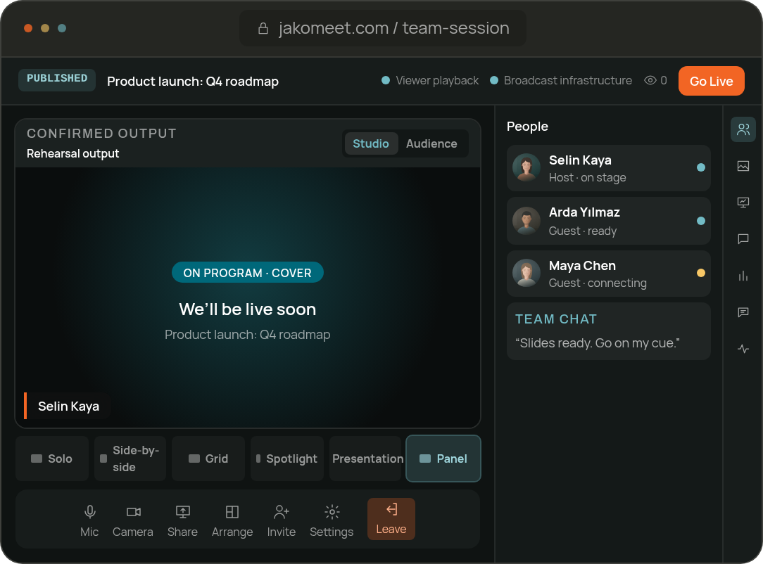
Task: Open the chat bubble icon in sidebar
Action: click(743, 238)
